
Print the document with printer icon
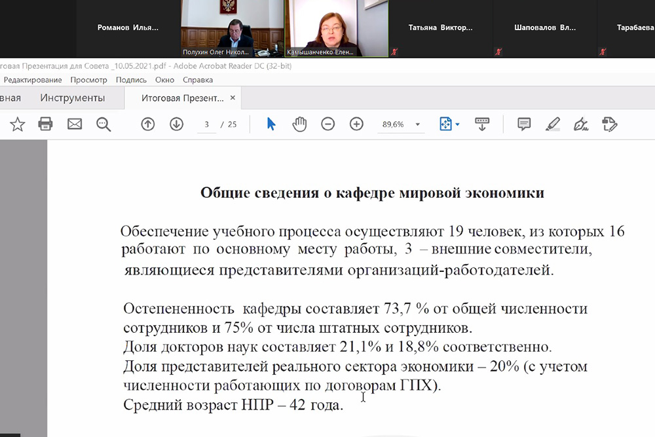(45, 124)
